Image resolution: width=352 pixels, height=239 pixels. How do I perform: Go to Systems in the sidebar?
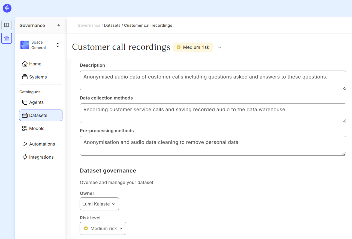[x=38, y=77]
